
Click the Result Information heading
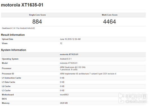(13, 35)
